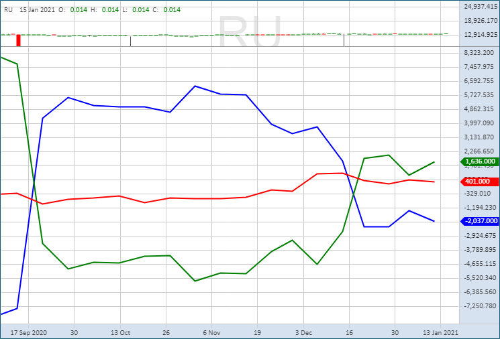The image size is (500, 339).
Task: Click the -7,250.780 scale value
Action: tap(481, 306)
